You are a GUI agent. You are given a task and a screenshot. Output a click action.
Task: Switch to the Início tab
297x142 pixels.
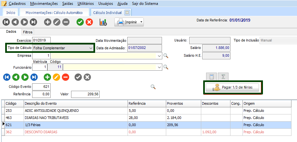pos(11,13)
